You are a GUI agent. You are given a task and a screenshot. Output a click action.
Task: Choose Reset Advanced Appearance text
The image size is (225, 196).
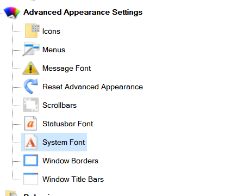tap(92, 87)
